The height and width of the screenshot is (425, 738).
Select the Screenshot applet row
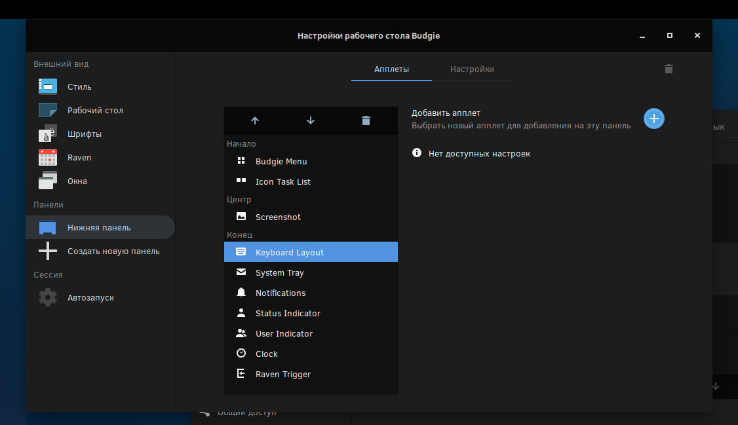coord(311,217)
